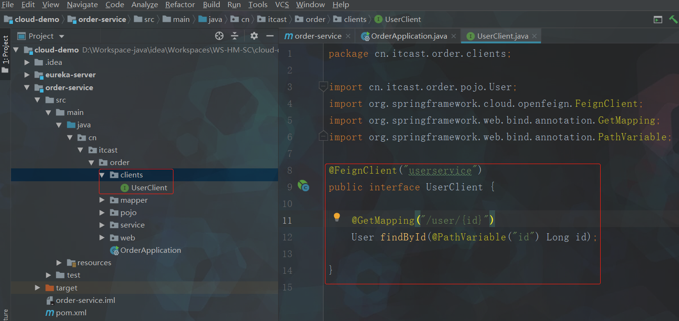Click the Project view icon in panel header
The height and width of the screenshot is (321, 679).
coord(21,36)
